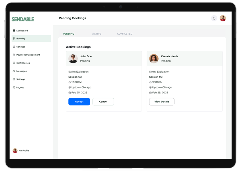
Task: Cancel John Doe's booking request
Action: pos(103,102)
